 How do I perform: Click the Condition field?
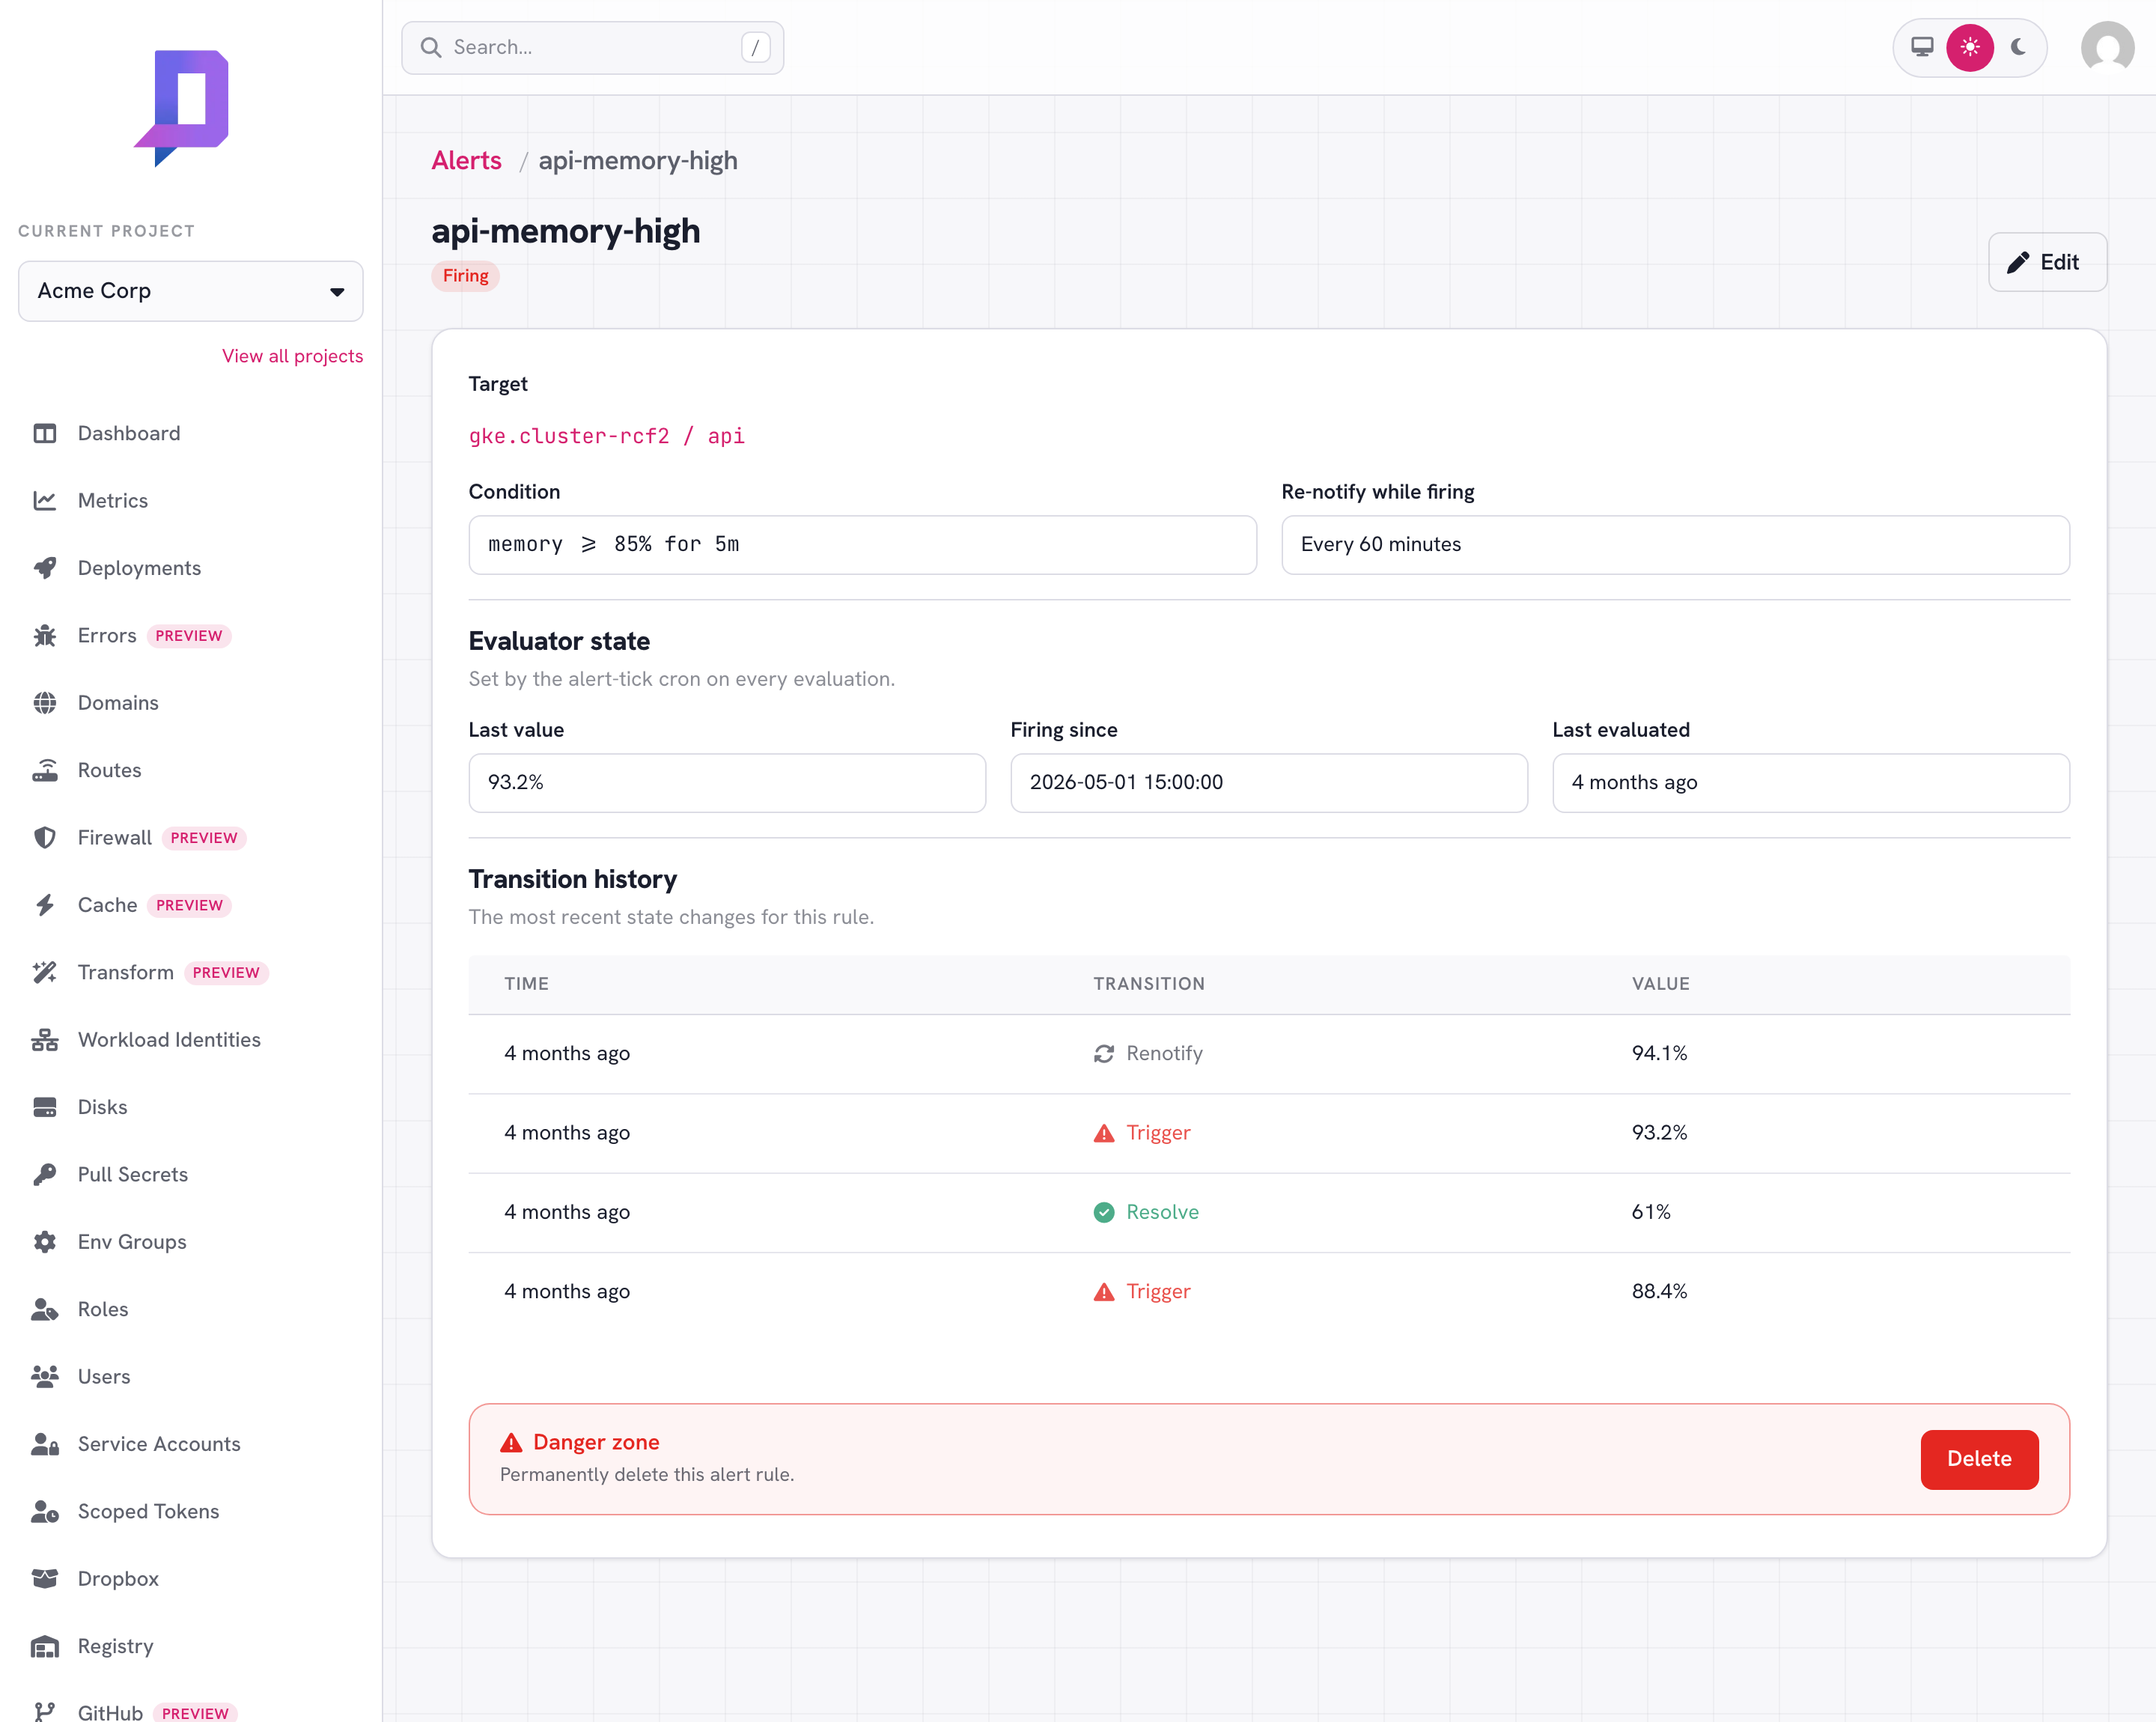tap(862, 545)
